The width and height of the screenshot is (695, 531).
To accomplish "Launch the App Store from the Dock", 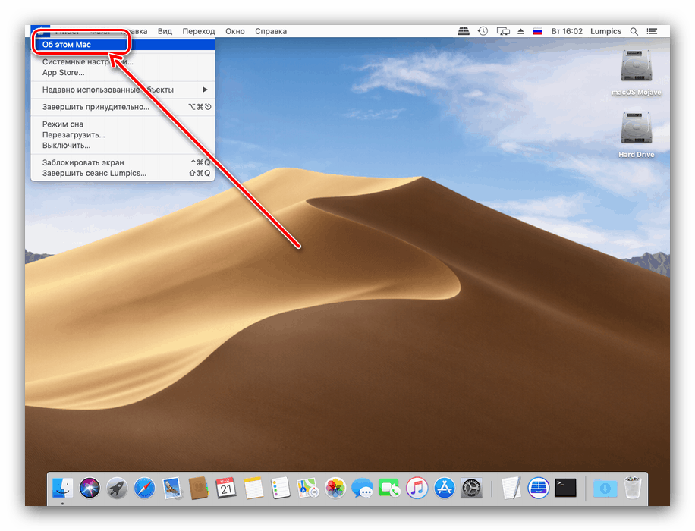I will pos(444,488).
